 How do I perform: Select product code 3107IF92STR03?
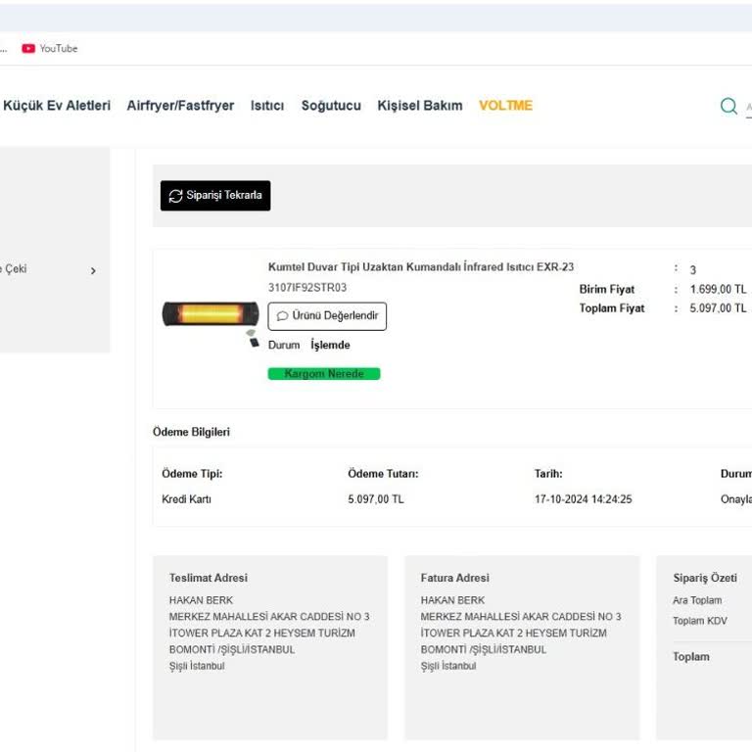coord(306,288)
